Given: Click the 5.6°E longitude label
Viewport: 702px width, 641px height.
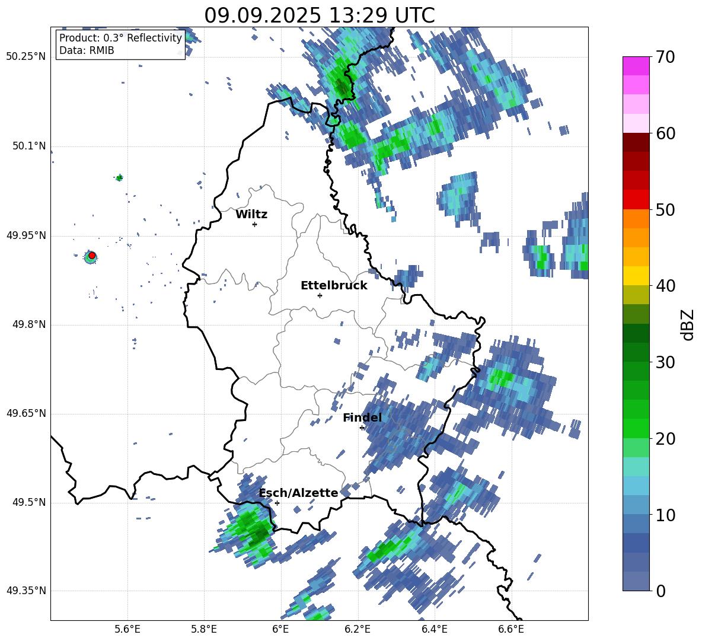Looking at the screenshot, I should tap(127, 629).
